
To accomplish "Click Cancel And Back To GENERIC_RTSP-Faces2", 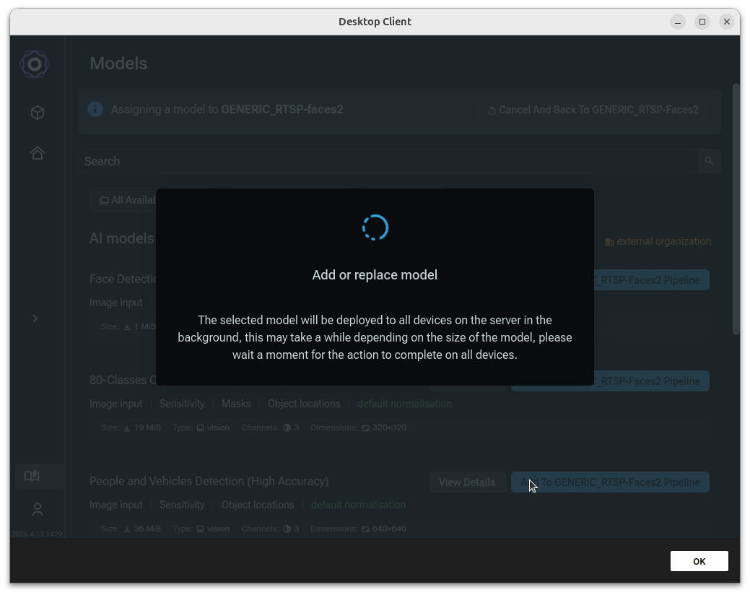I will click(x=593, y=110).
